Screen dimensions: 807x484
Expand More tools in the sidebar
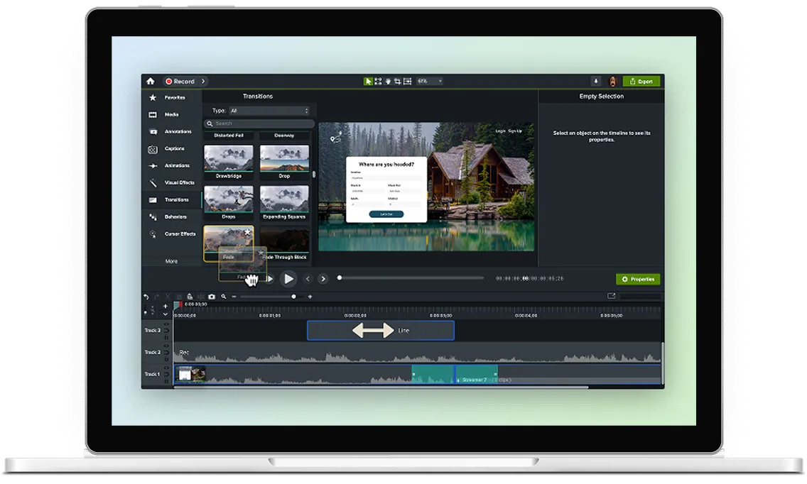point(171,261)
